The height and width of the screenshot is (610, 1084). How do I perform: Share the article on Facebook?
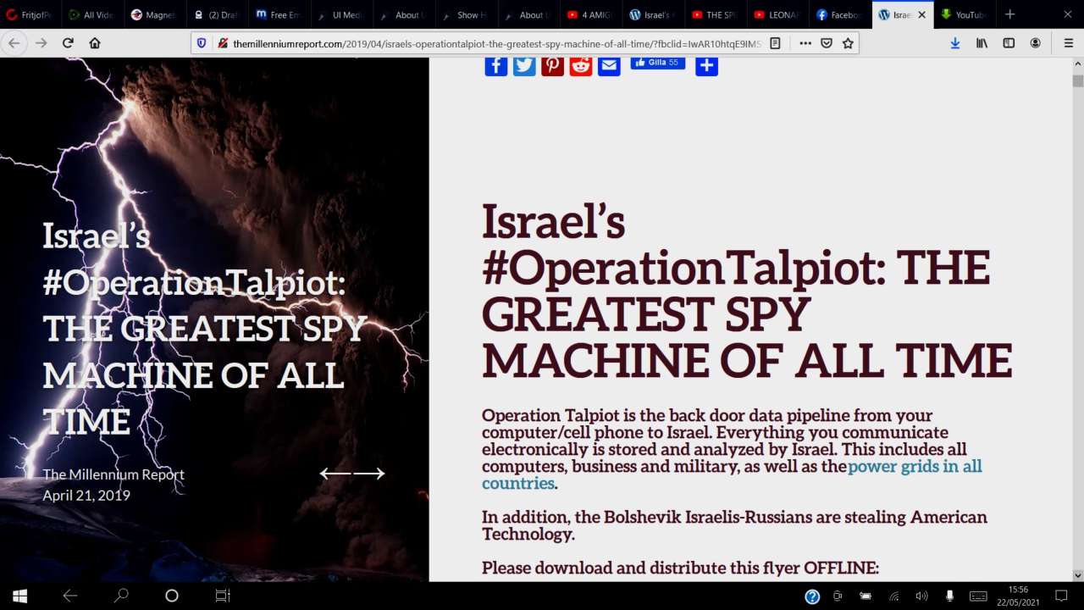click(x=495, y=65)
